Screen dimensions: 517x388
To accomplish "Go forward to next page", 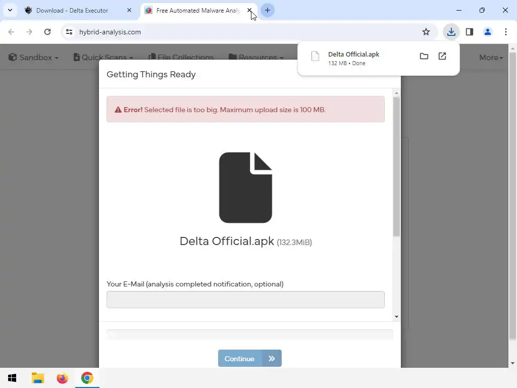I will pyautogui.click(x=29, y=32).
